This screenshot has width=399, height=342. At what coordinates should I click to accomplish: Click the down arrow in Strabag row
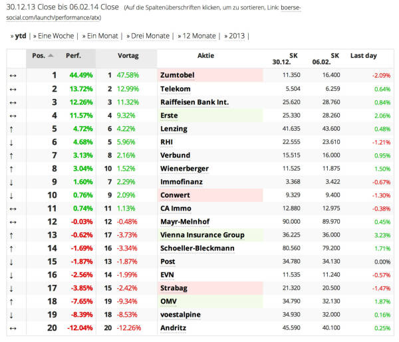(13, 288)
